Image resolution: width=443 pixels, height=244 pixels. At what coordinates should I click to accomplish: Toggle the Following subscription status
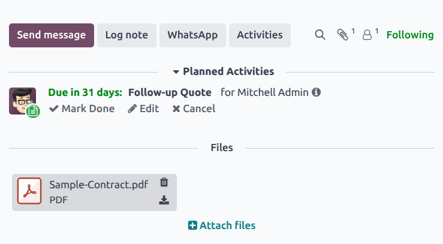tap(410, 35)
